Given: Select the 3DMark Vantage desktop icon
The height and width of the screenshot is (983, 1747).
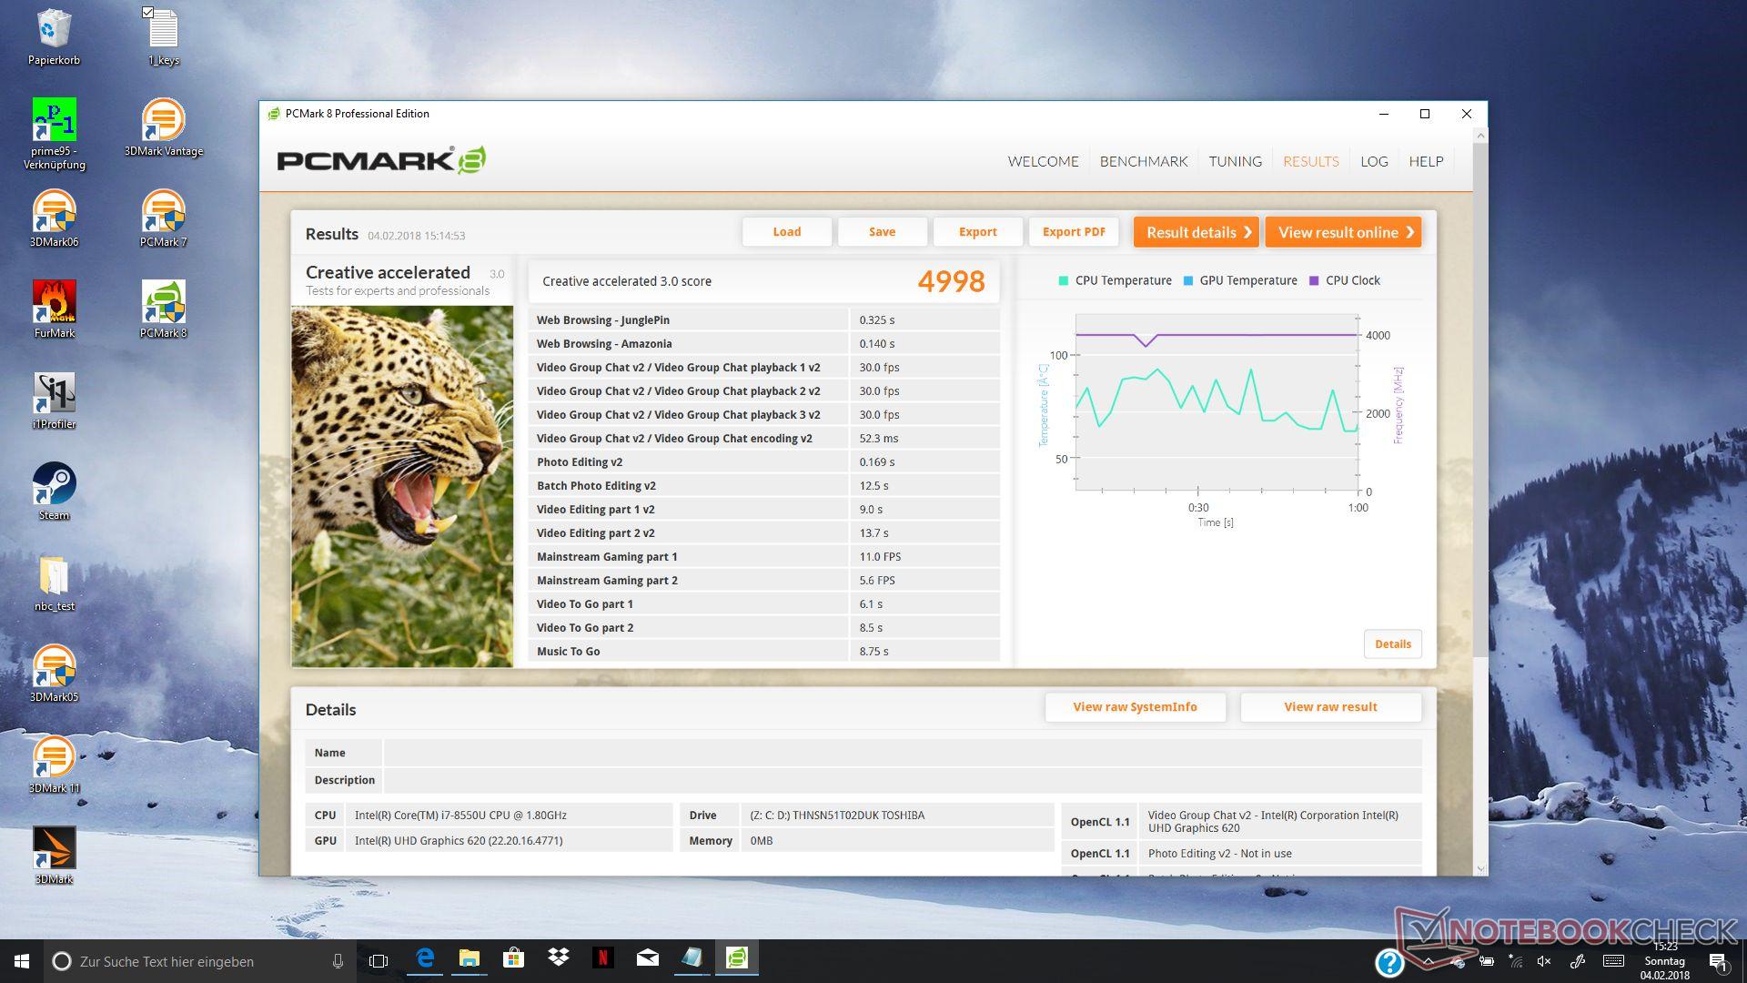Looking at the screenshot, I should 163,122.
